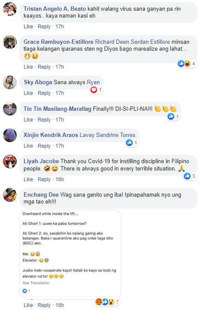This screenshot has height=310, width=209.
Task: Reply to Enchang Dee's comment
Action: (x=44, y=305)
